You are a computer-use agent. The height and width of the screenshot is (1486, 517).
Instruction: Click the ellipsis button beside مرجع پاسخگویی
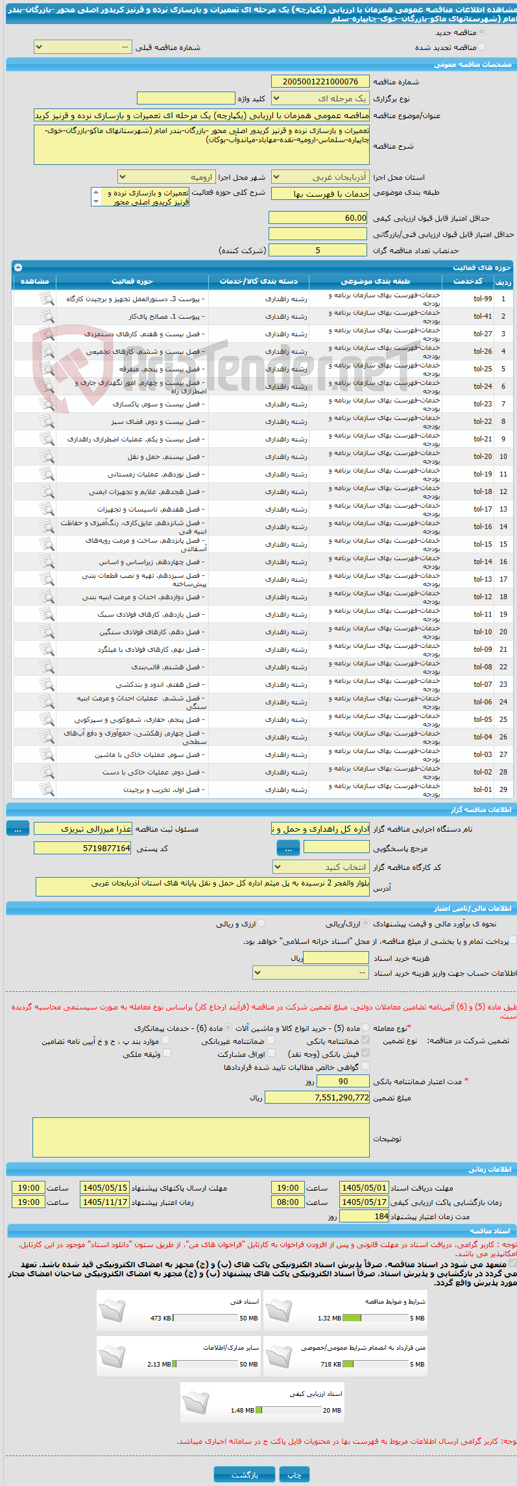[288, 848]
